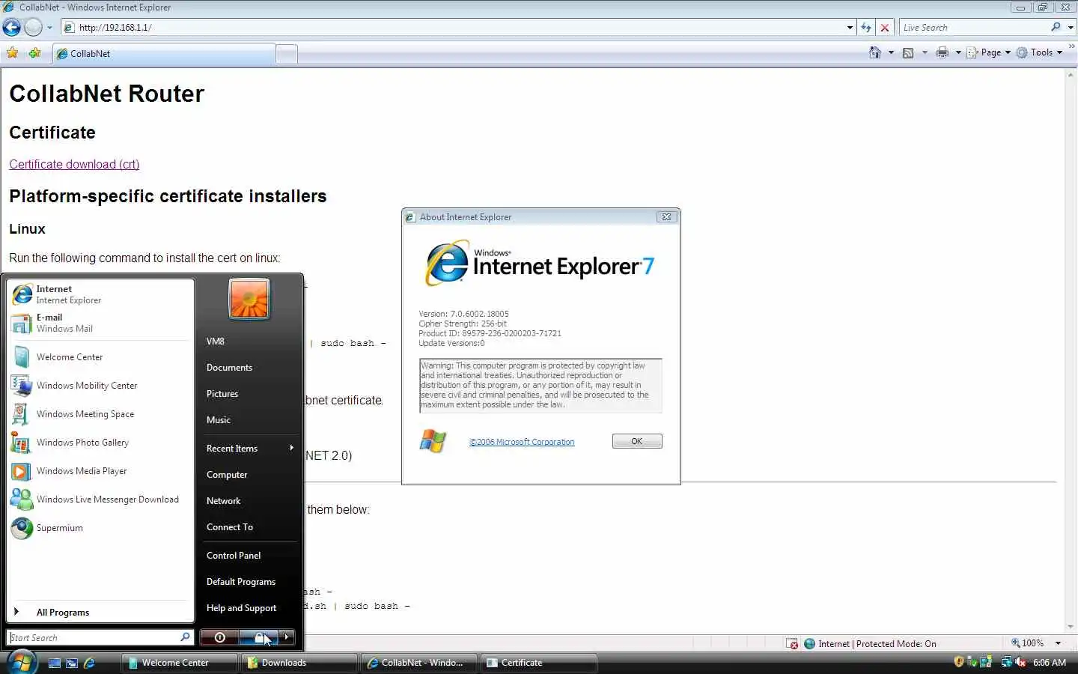Click Switch between windows quick launch icon
The width and height of the screenshot is (1078, 674).
72,663
